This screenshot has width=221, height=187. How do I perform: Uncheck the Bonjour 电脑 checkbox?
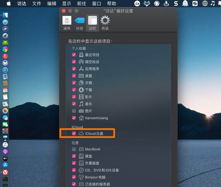74,177
